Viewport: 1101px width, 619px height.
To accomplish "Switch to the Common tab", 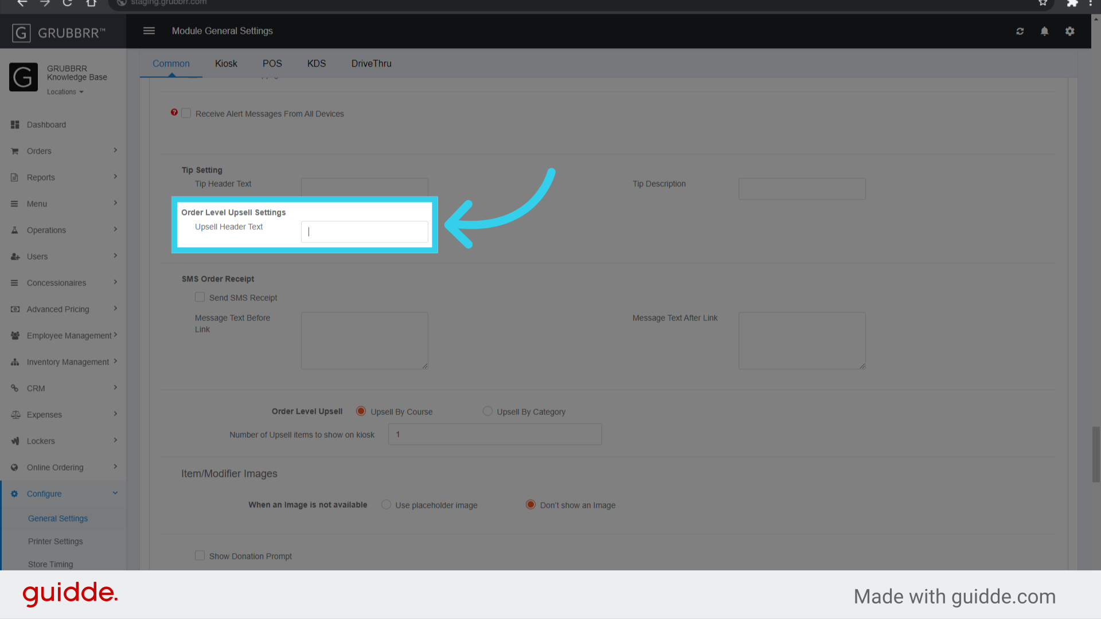I will pos(171,64).
